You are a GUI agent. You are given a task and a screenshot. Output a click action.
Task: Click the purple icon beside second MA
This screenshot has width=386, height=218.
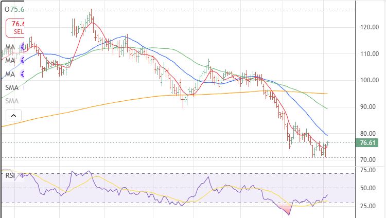22,61
